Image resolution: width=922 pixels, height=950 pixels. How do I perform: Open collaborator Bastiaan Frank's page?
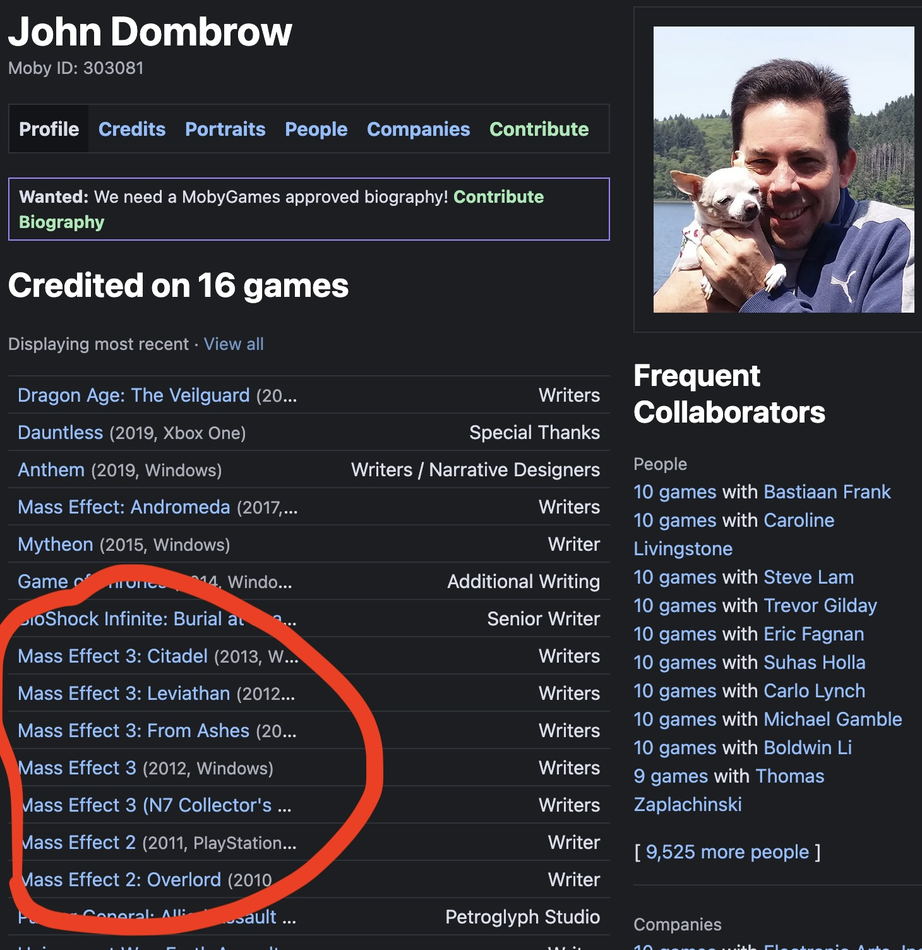point(827,492)
